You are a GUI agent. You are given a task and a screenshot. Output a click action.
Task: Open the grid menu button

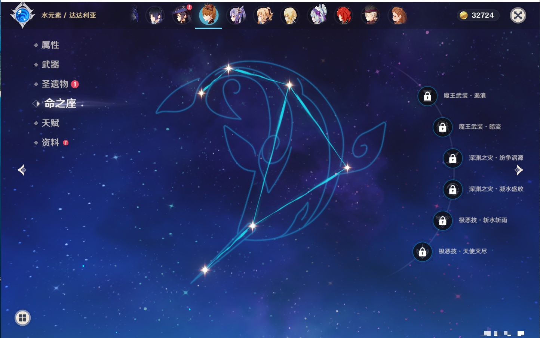22,318
